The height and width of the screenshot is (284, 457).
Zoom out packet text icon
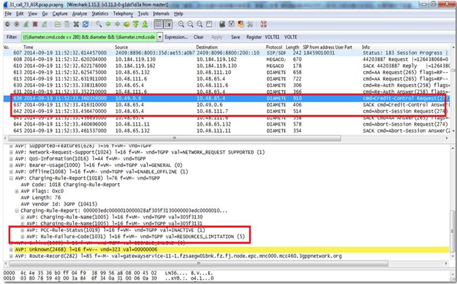[190, 25]
